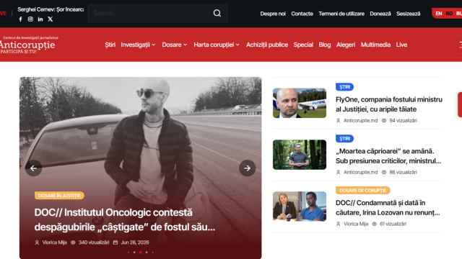
Task: Click the DOSARE ÎN JUSTIȚIE tag
Action: 59,196
